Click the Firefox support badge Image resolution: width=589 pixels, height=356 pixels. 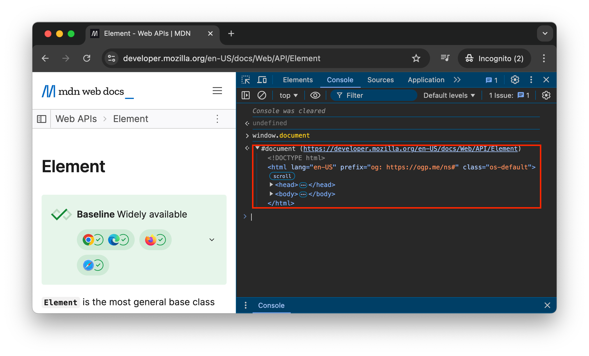pos(155,240)
